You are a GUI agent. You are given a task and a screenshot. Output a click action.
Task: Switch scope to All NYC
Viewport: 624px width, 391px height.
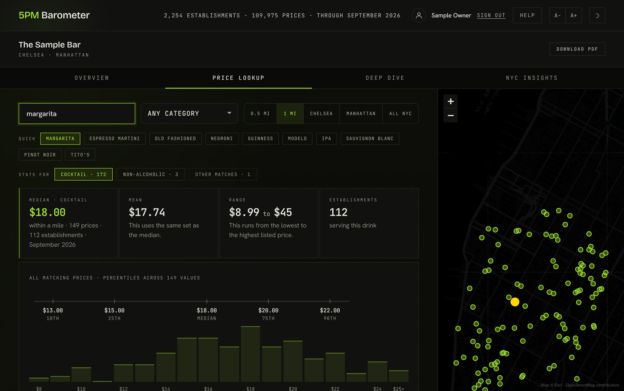click(400, 113)
